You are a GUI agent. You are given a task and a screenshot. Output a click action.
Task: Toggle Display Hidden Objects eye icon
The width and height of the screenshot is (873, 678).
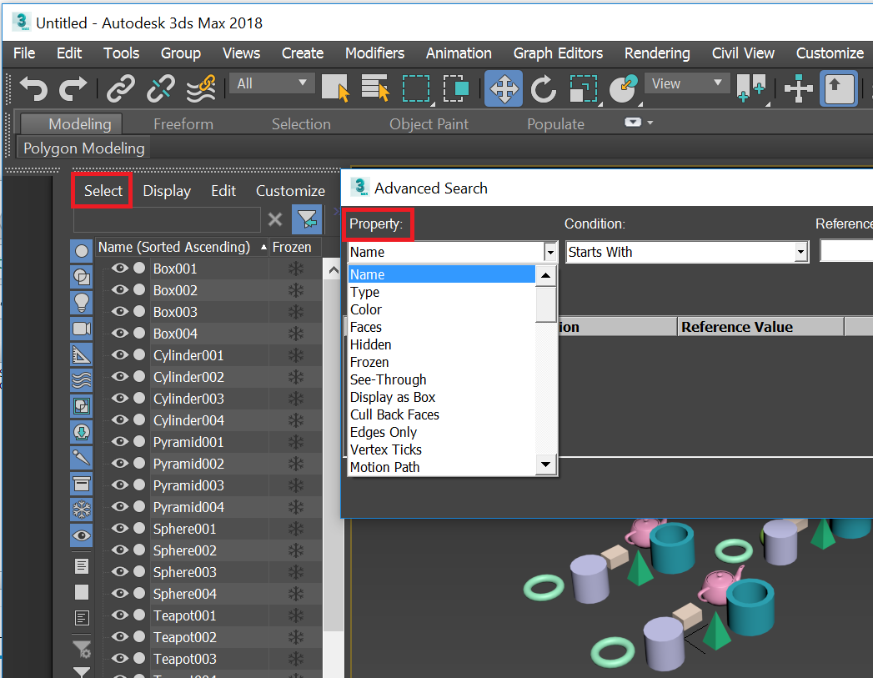pos(81,535)
